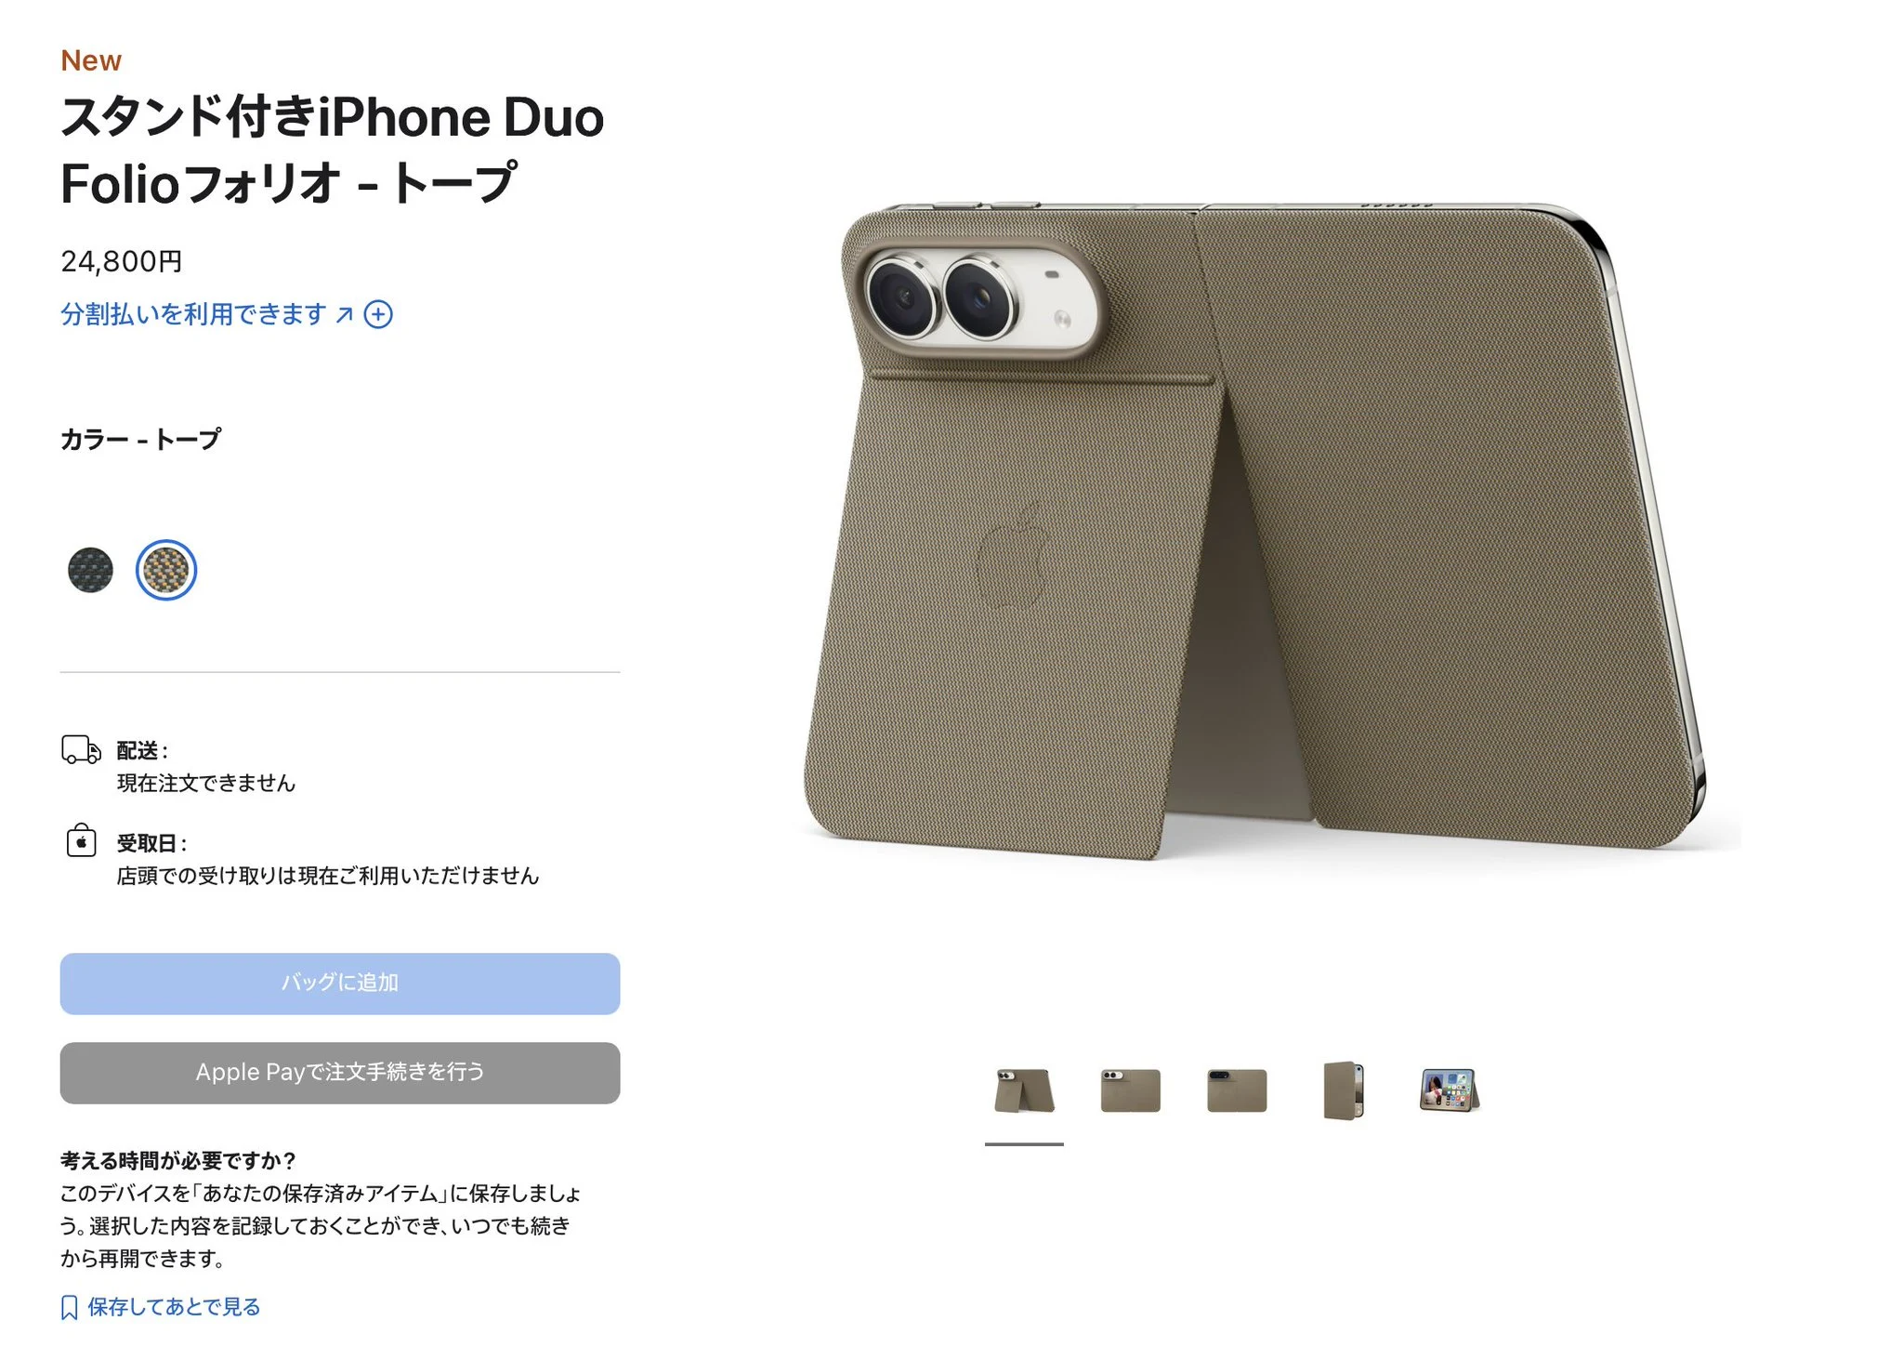Click the bookmark icon beside 保存してあとで見る
The image size is (1903, 1360).
pos(70,1308)
